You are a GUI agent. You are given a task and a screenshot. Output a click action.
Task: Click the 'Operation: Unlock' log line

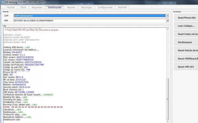[12, 35]
